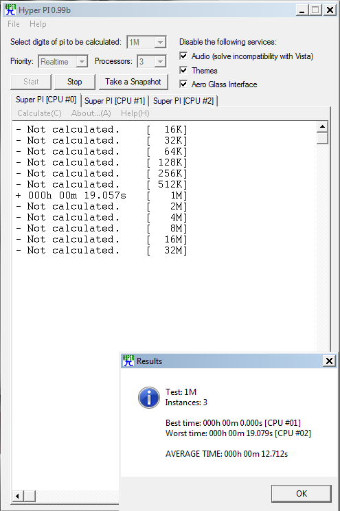Click the 4M Not calculated row
This screenshot has width=340, height=511.
point(102,217)
